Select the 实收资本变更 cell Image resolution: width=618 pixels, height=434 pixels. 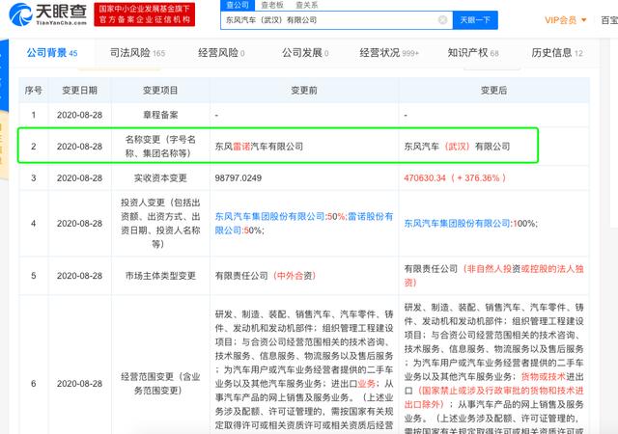pyautogui.click(x=160, y=178)
